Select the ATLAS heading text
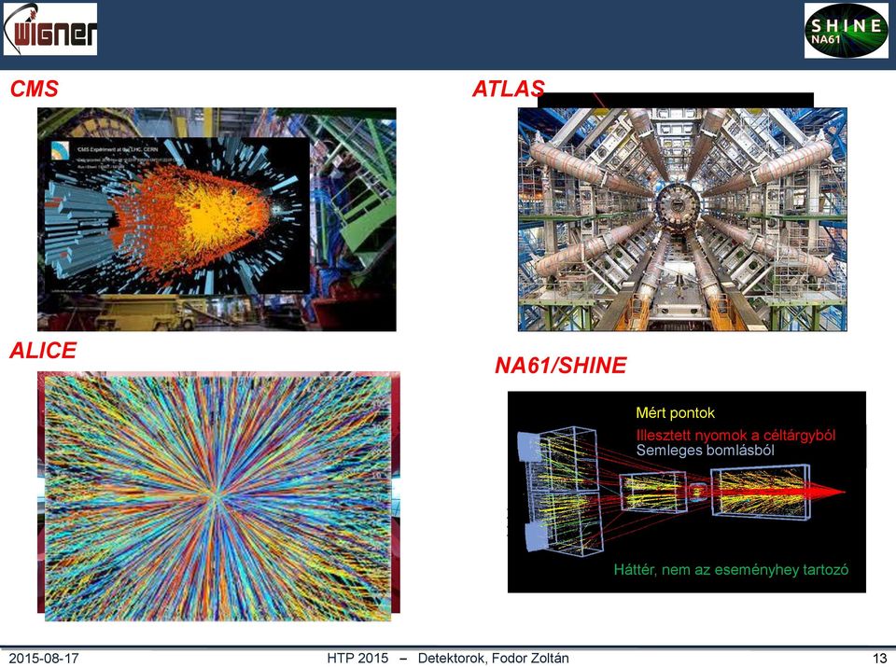The width and height of the screenshot is (896, 667). point(509,89)
